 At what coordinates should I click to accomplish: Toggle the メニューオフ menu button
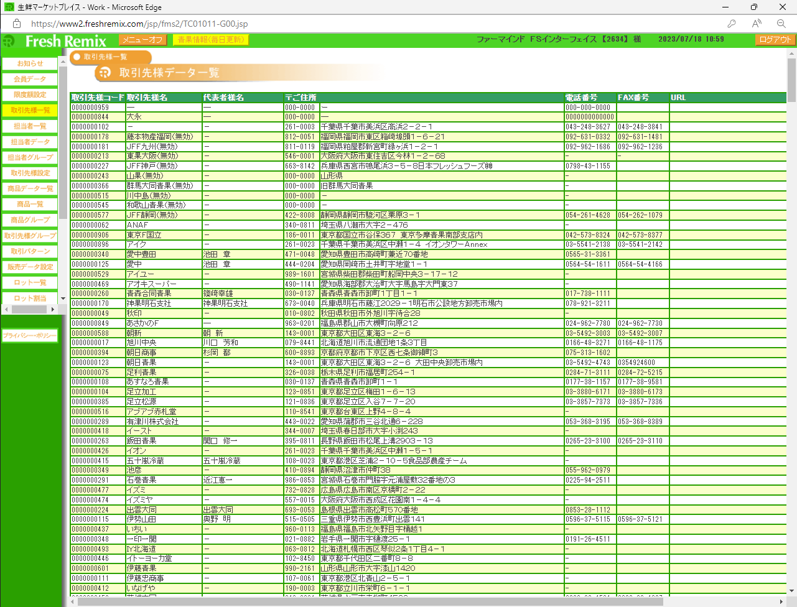coord(142,40)
